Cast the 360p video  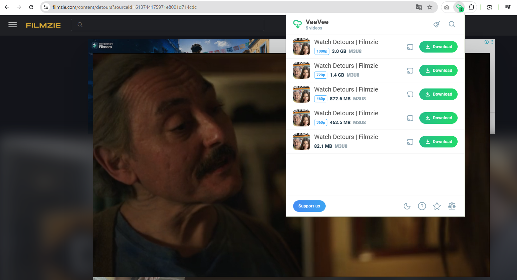click(x=410, y=118)
